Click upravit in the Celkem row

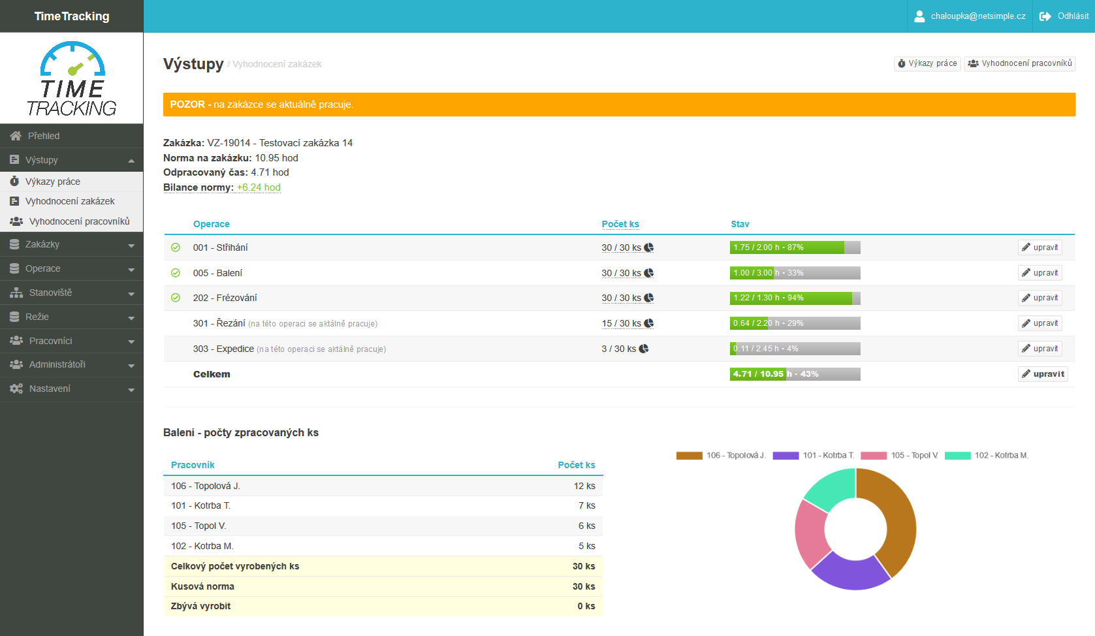coord(1043,374)
